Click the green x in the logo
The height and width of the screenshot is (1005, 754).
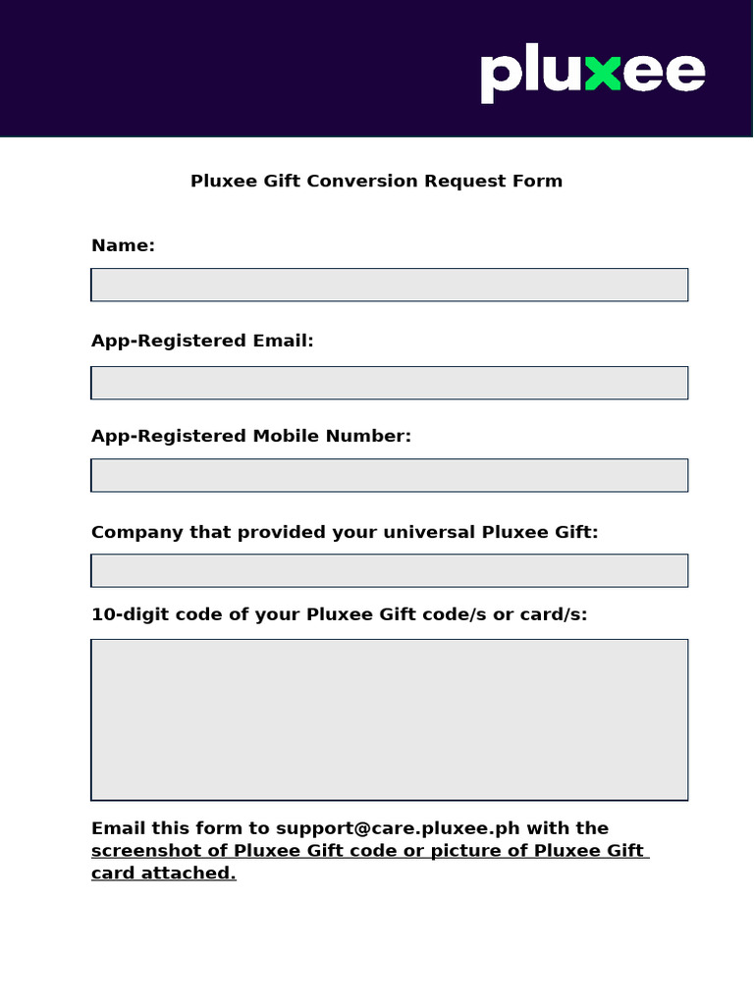click(603, 75)
